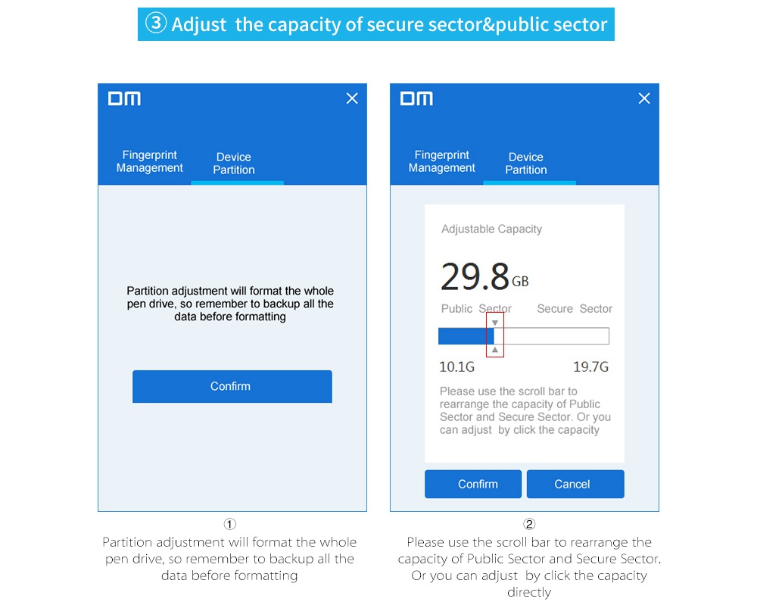Click the Secure Sector label
This screenshot has height=605, width=757.
(575, 309)
